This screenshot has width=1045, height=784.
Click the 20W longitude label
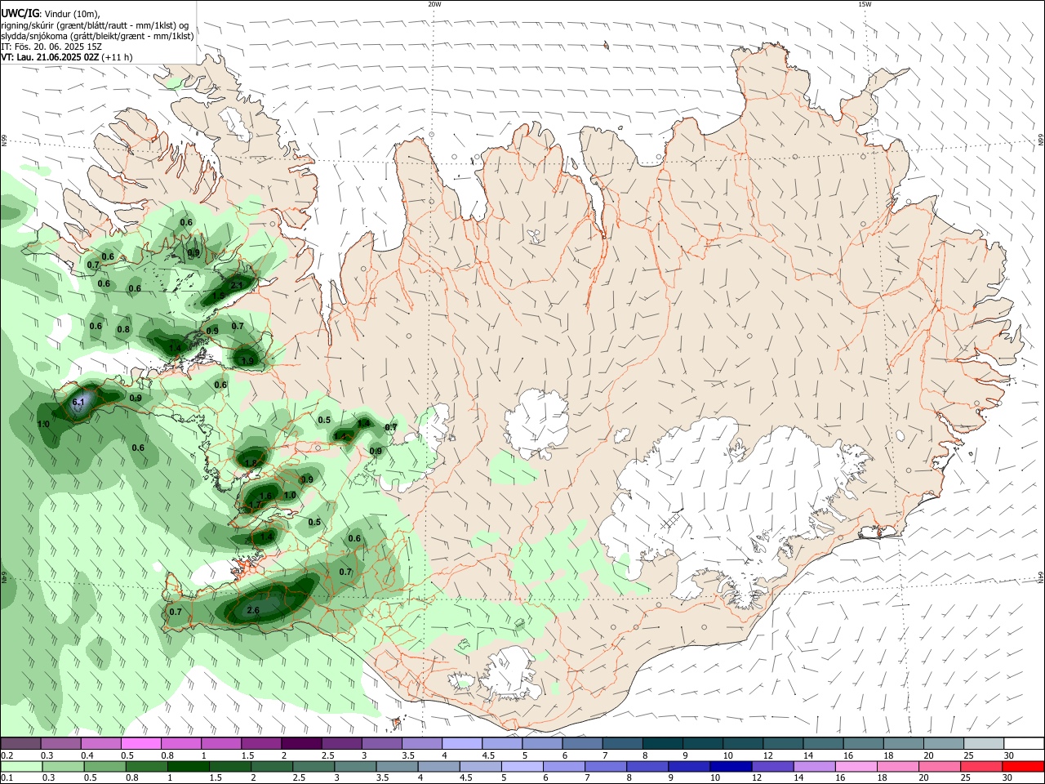click(434, 4)
